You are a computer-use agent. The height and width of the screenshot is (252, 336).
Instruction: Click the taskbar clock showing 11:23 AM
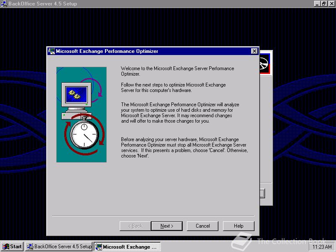(x=322, y=247)
